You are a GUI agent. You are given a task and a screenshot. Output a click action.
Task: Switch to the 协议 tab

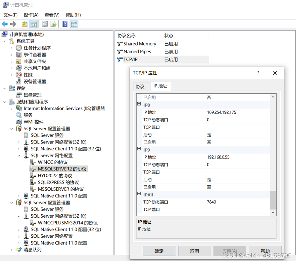(x=140, y=87)
